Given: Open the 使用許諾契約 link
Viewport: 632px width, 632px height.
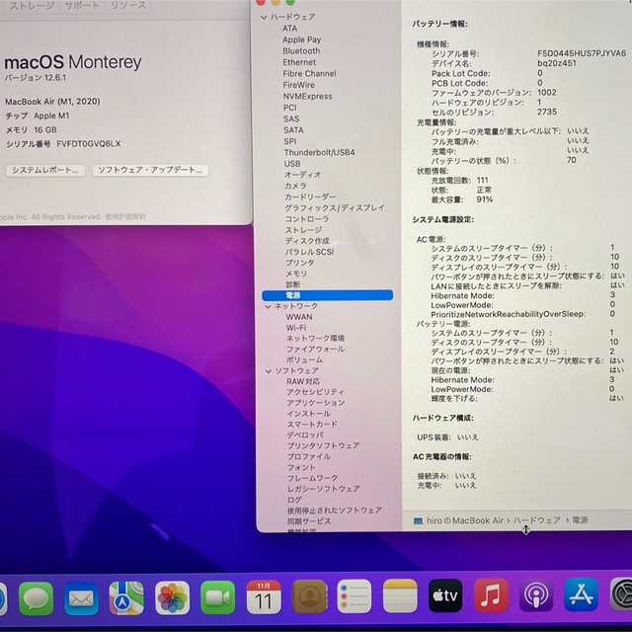Looking at the screenshot, I should click(125, 217).
